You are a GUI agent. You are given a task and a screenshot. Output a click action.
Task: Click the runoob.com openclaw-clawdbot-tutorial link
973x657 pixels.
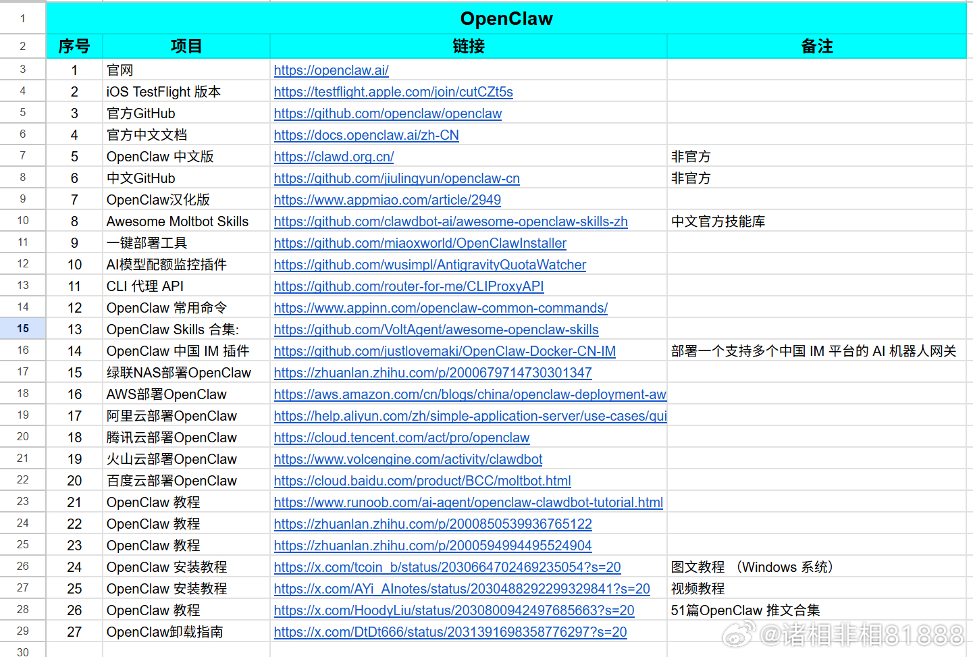point(469,502)
